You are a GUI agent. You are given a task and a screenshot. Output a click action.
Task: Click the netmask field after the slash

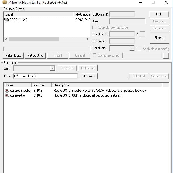point(142,34)
